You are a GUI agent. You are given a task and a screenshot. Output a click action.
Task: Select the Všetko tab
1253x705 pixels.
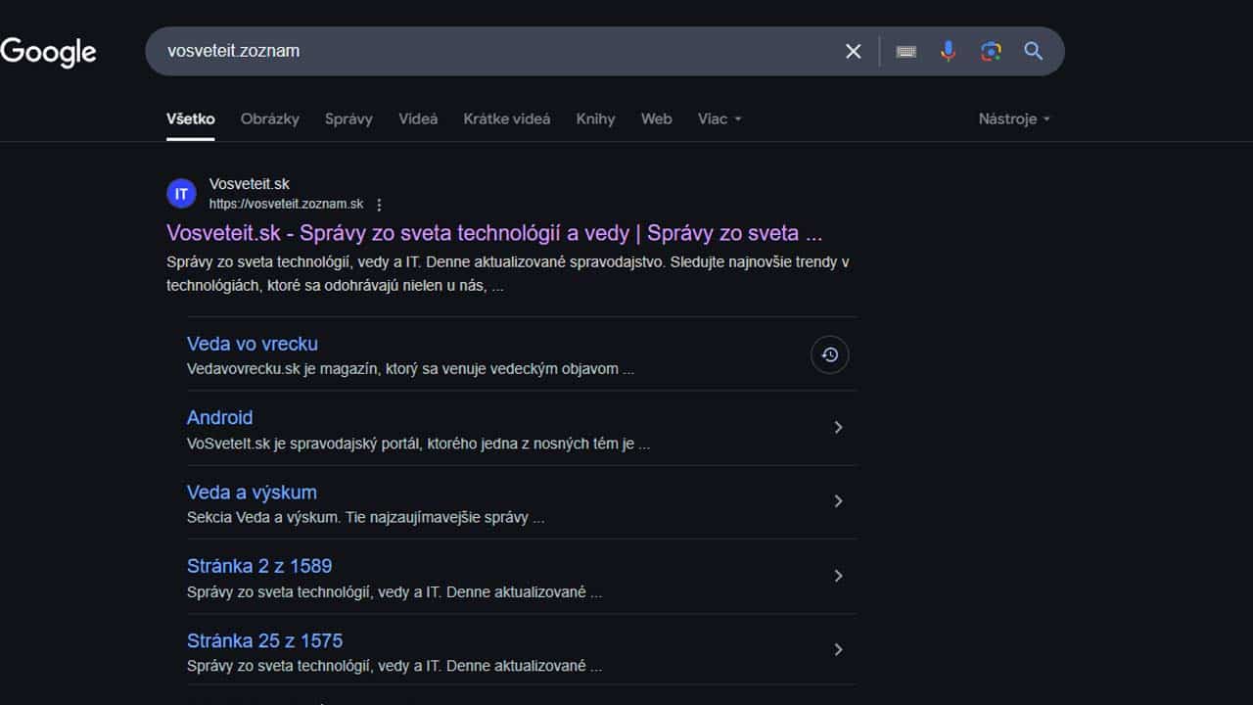[x=191, y=118]
